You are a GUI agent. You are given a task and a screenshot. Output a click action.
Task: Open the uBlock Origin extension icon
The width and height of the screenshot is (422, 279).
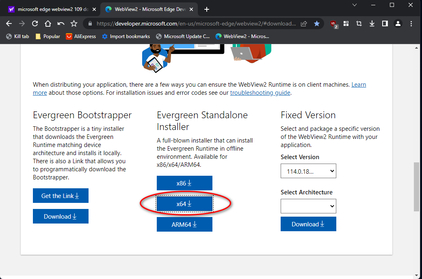point(333,24)
